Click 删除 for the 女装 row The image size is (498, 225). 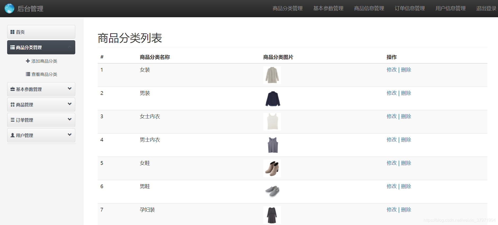[x=406, y=70]
